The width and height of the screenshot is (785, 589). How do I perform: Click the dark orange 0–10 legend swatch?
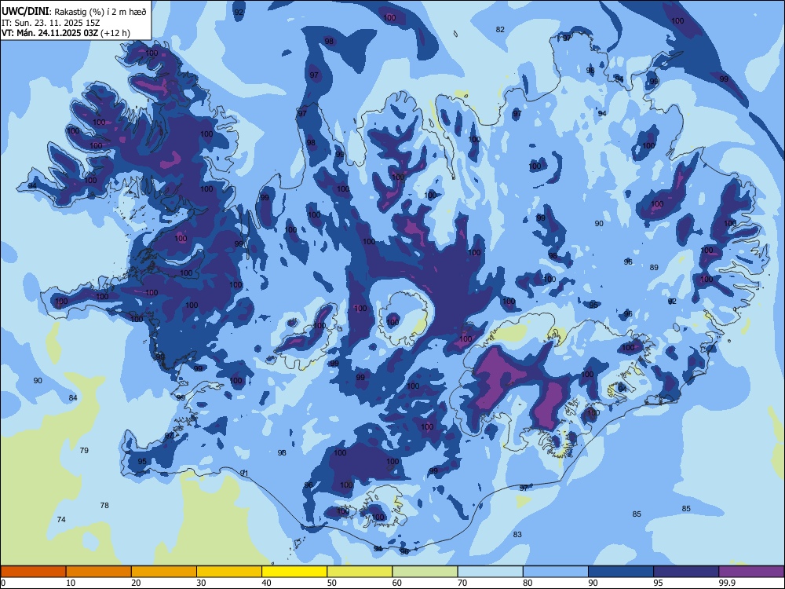tap(33, 572)
